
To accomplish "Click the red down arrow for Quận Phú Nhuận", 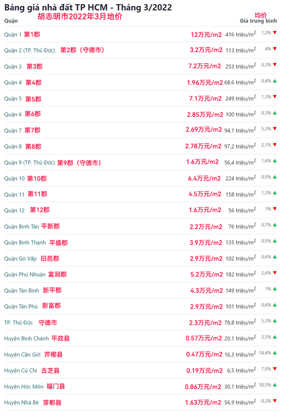I will 275,273.
